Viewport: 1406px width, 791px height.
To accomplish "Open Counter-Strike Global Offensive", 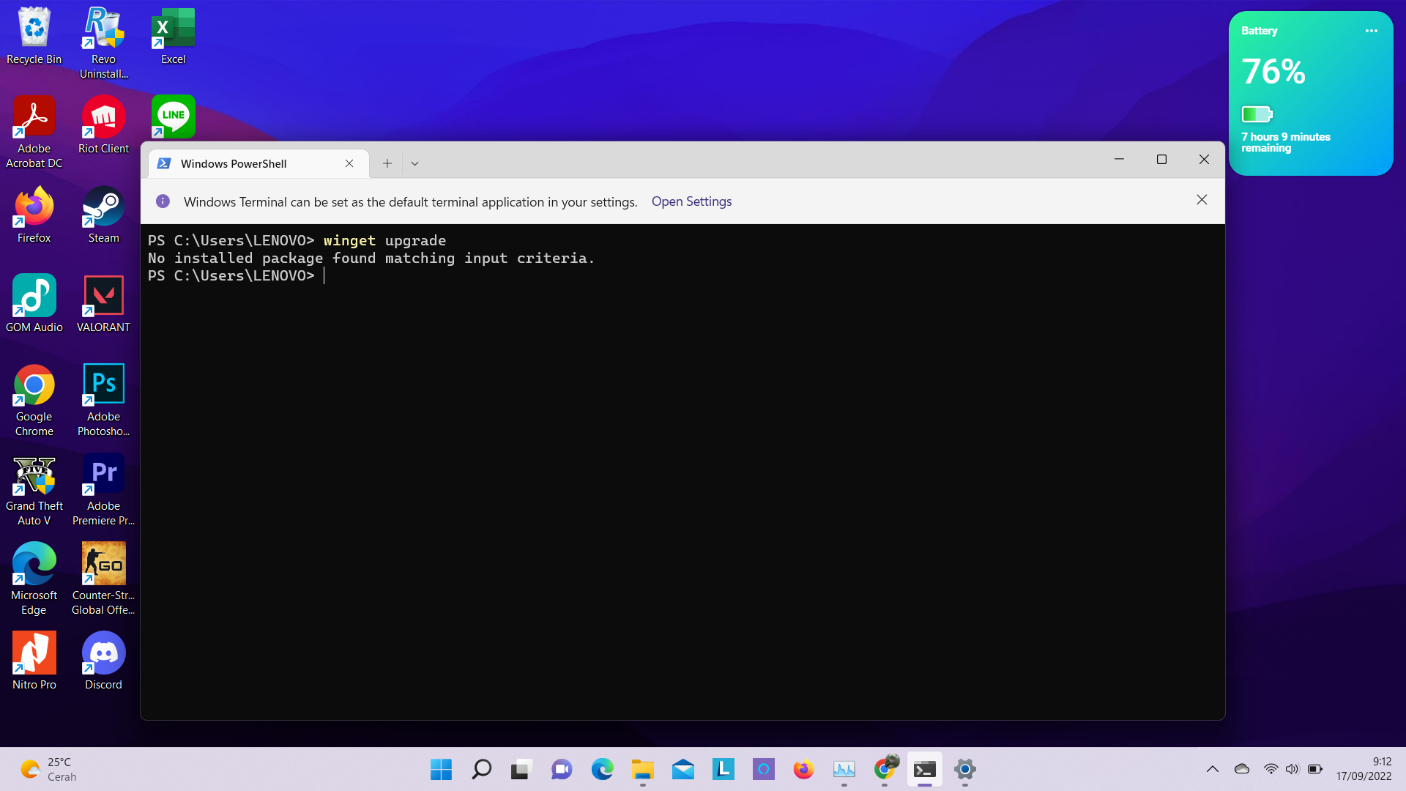I will pos(103,564).
